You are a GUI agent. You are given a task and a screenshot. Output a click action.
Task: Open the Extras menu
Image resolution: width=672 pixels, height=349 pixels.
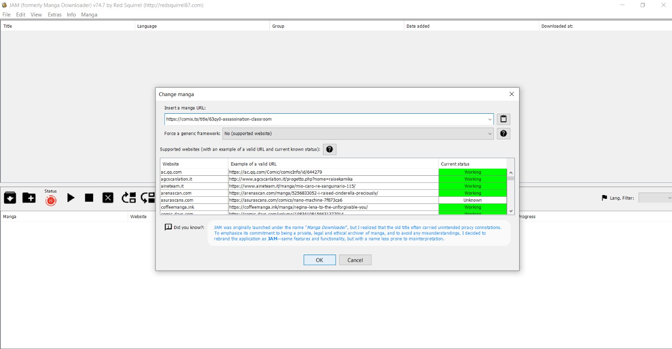[x=55, y=15]
